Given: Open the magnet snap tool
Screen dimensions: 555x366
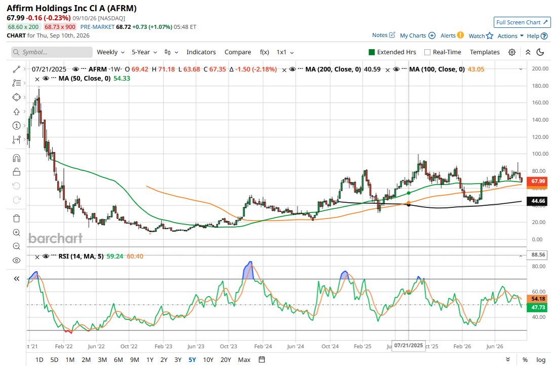Looking at the screenshot, I should click(x=16, y=158).
